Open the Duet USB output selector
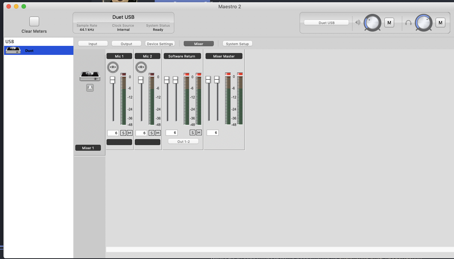454x259 pixels. click(x=326, y=23)
